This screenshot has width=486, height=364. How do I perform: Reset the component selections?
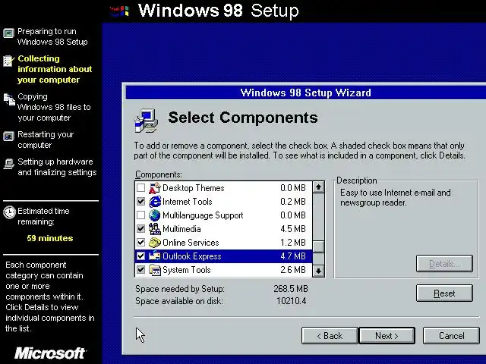coord(444,293)
